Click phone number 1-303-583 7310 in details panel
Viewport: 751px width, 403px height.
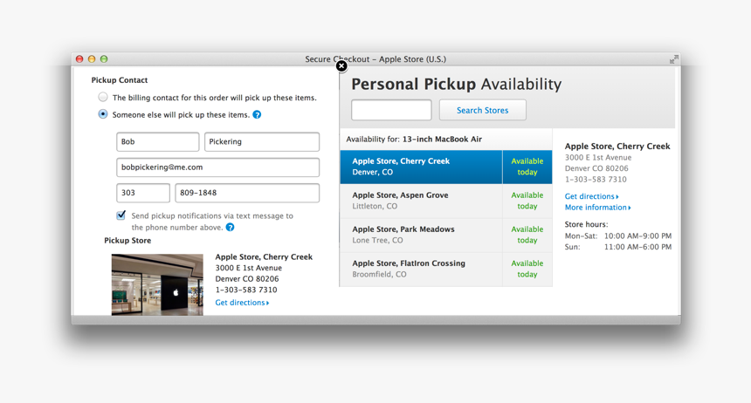(x=596, y=180)
